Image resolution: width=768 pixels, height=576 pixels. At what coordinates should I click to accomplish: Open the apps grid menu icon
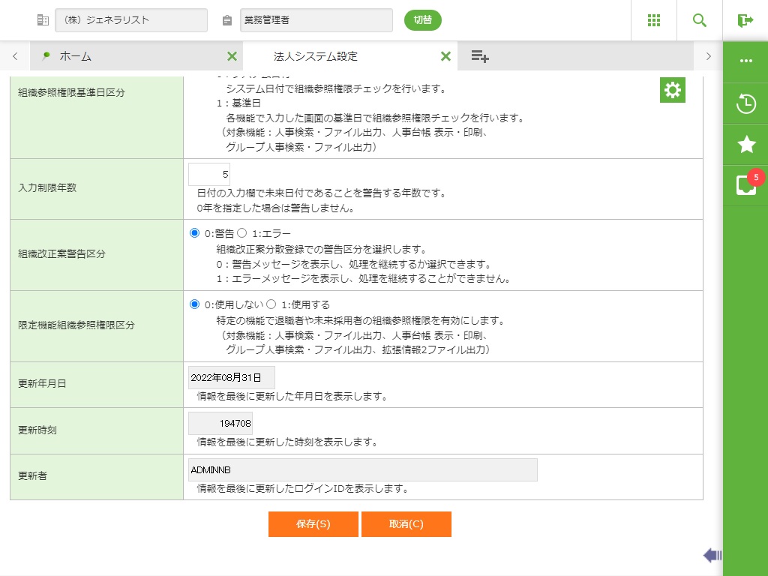click(x=654, y=20)
